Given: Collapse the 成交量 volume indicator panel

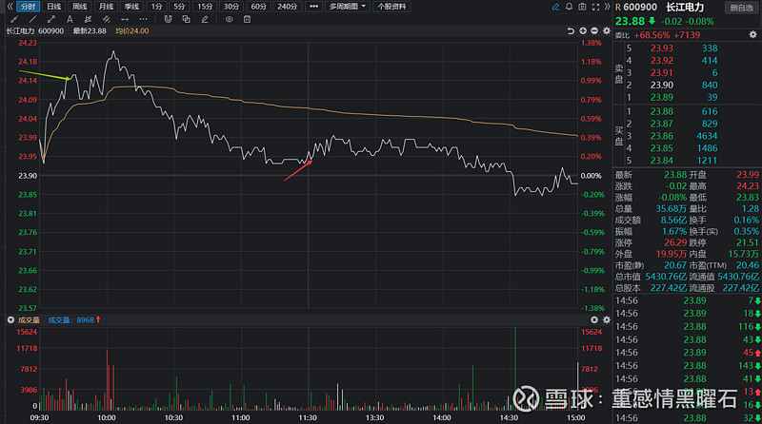Looking at the screenshot, I should (10, 320).
